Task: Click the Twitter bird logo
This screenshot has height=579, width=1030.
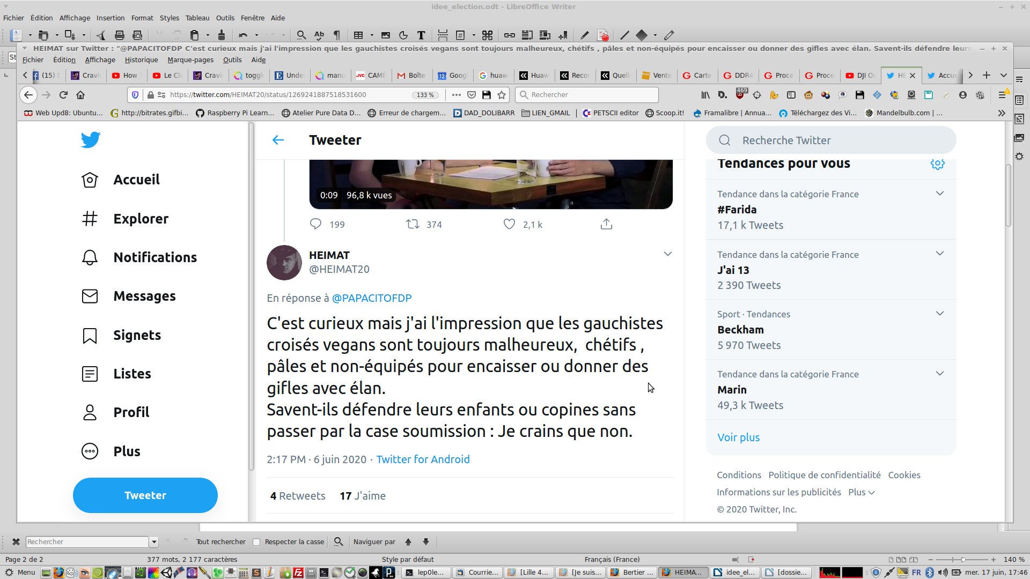Action: coord(91,140)
